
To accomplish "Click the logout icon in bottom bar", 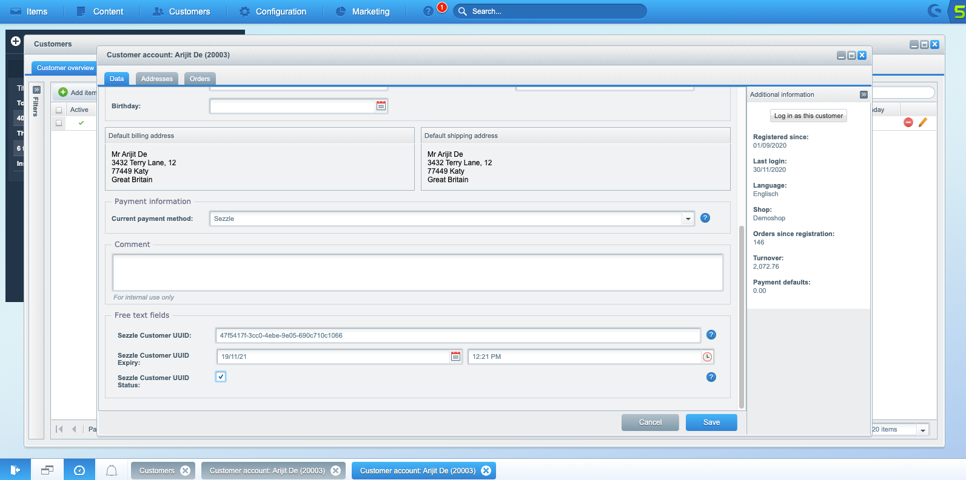I will (x=16, y=470).
